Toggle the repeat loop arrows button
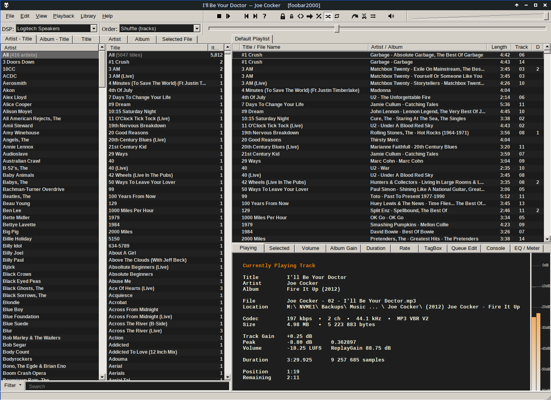Viewport: 551px width, 400px height. point(337,16)
